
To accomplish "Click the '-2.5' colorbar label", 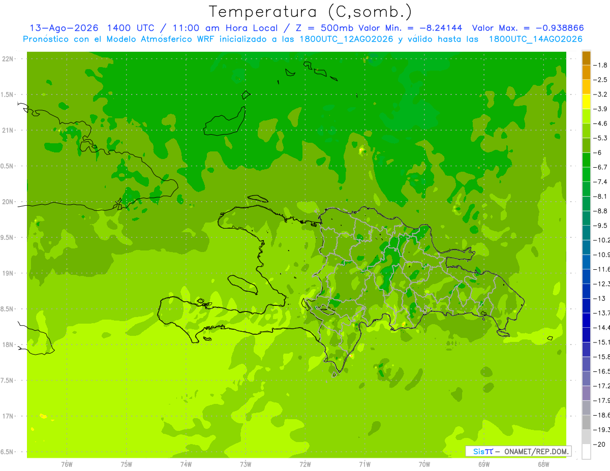I will click(600, 80).
